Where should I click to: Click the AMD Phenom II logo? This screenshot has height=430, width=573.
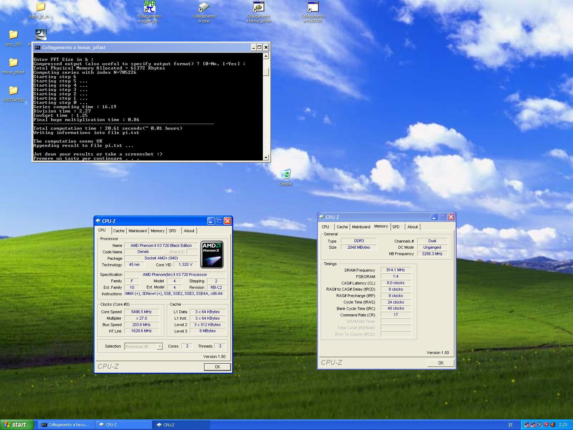212,255
